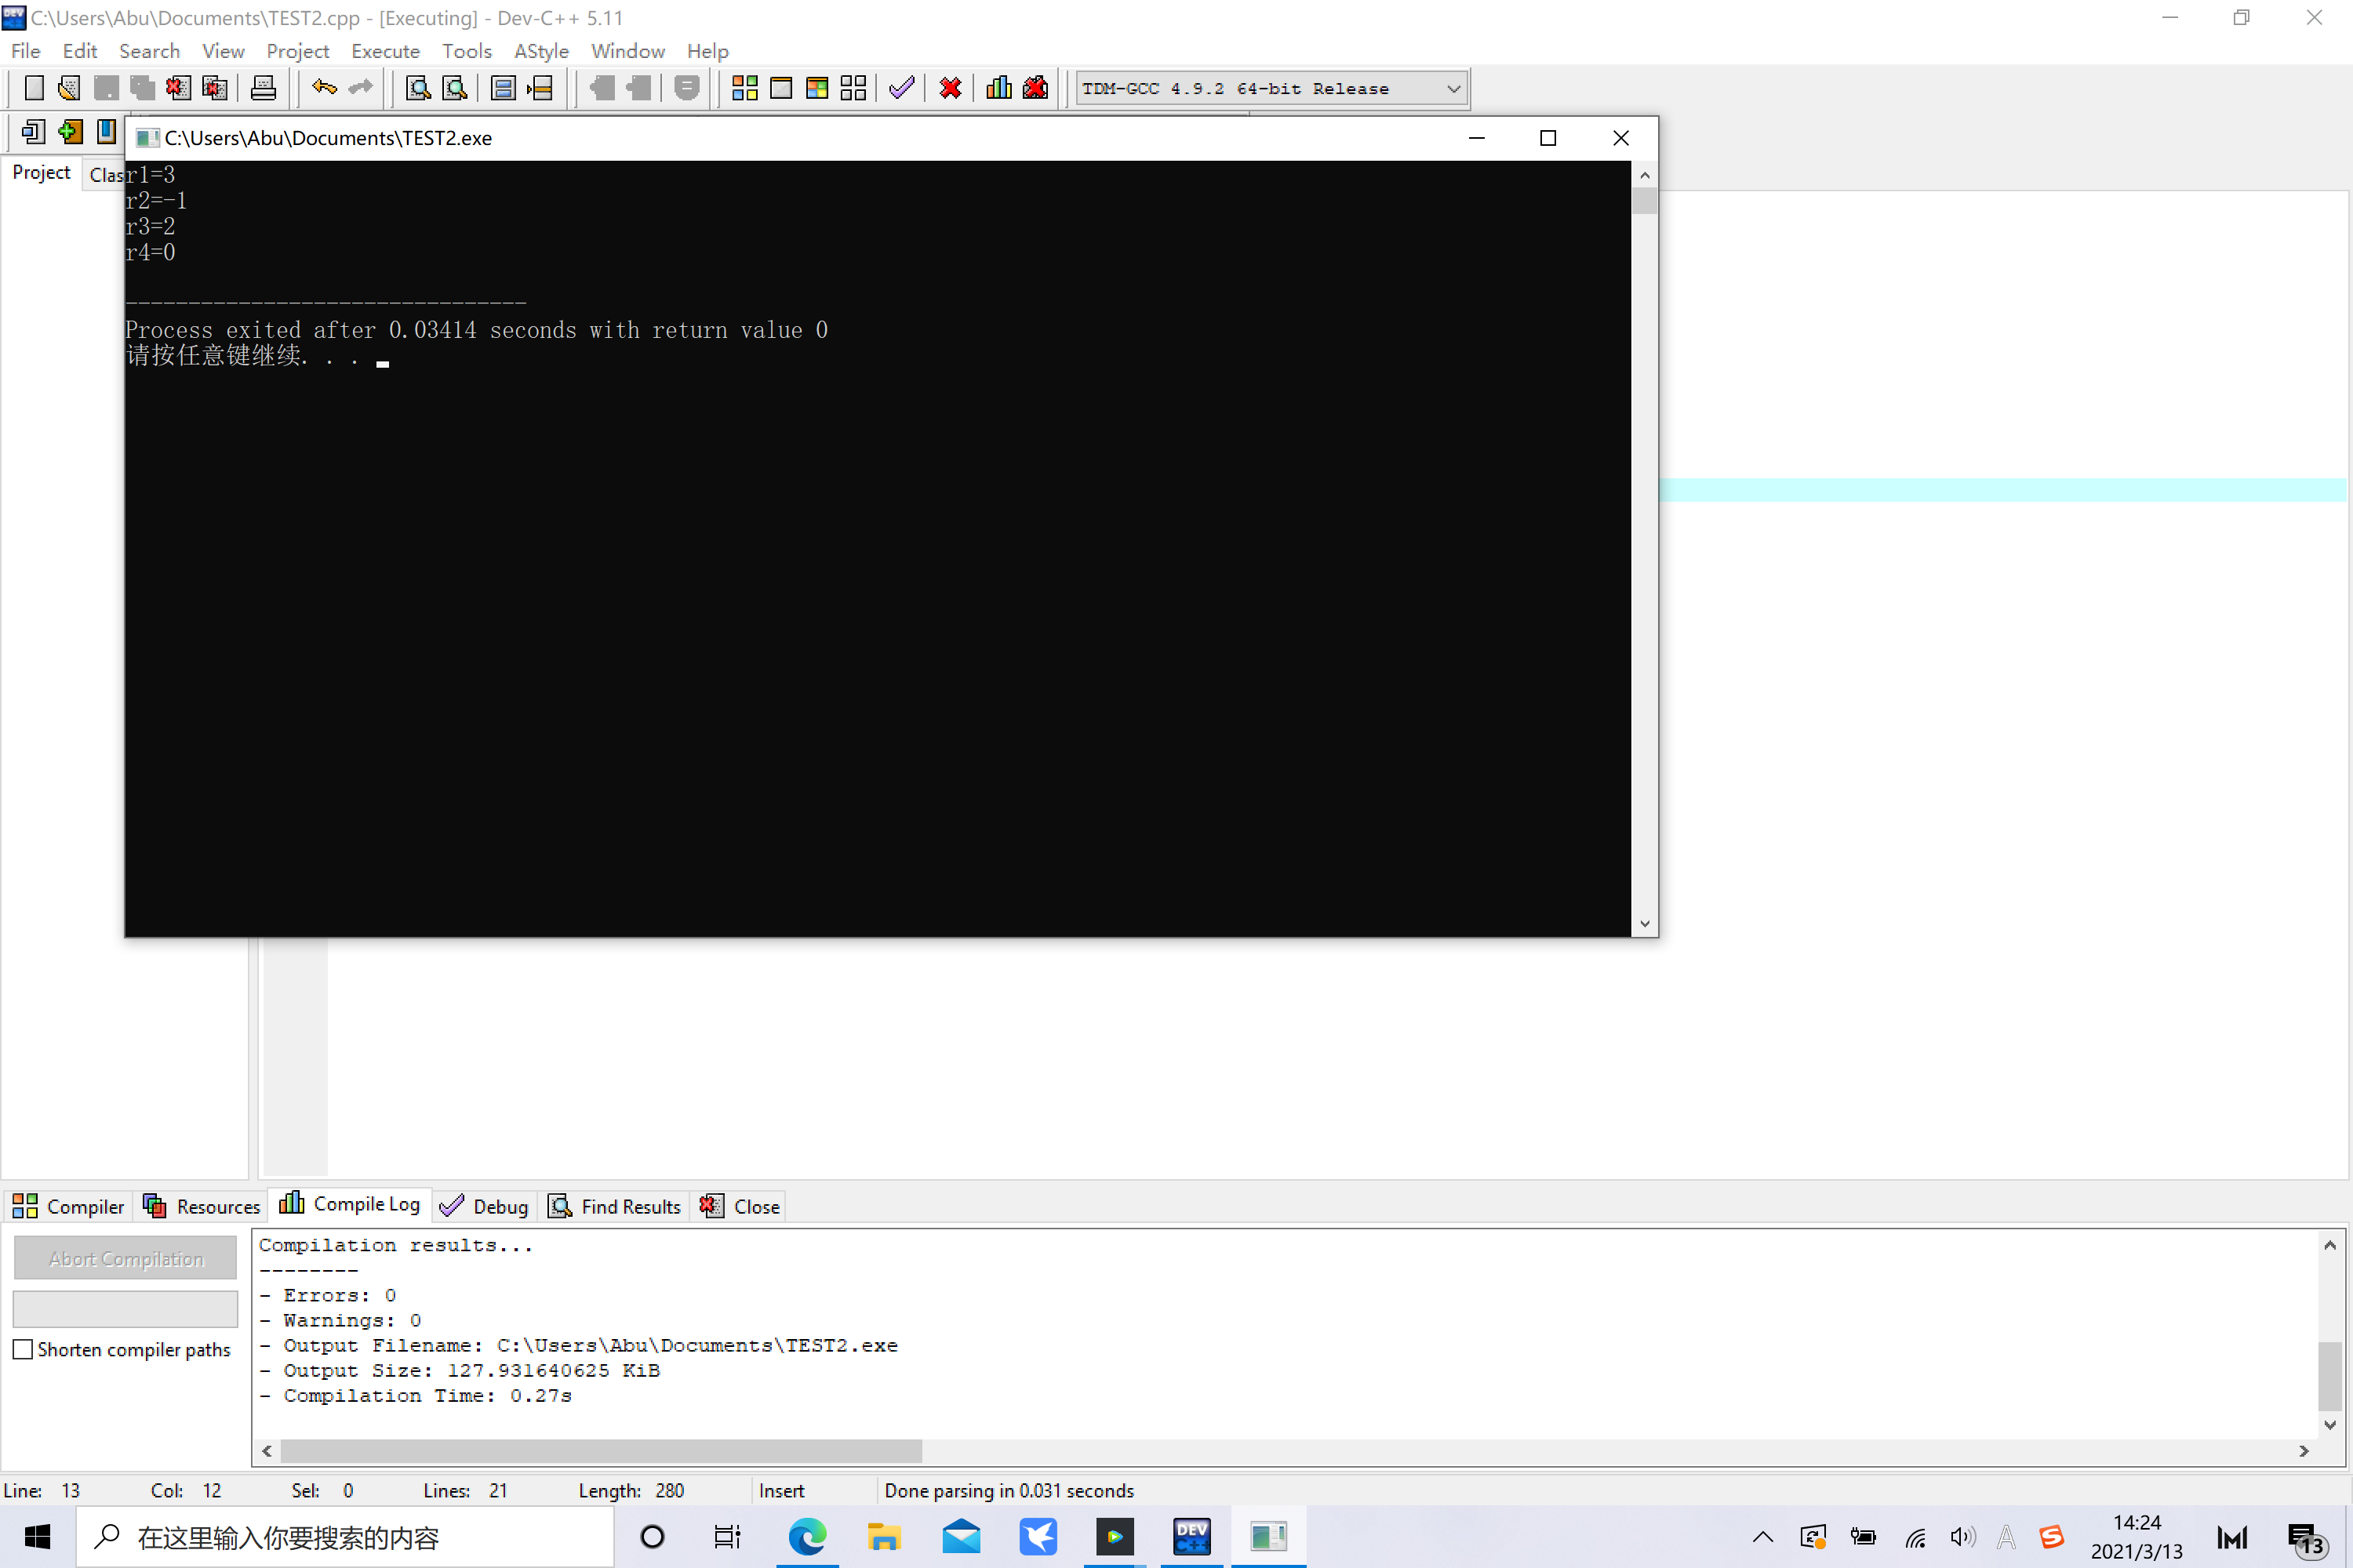Click the Windows taskbar search box
The image size is (2353, 1568).
tap(345, 1536)
